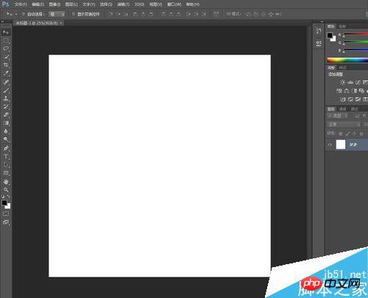
Task: Add a Brightness/Contrast adjustment
Action: [x=343, y=82]
